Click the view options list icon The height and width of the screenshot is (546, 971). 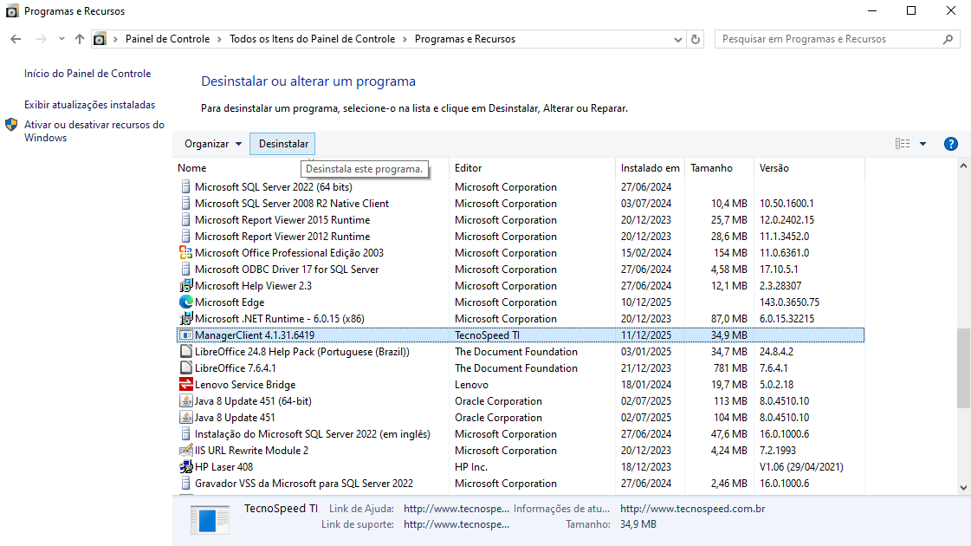pyautogui.click(x=903, y=144)
